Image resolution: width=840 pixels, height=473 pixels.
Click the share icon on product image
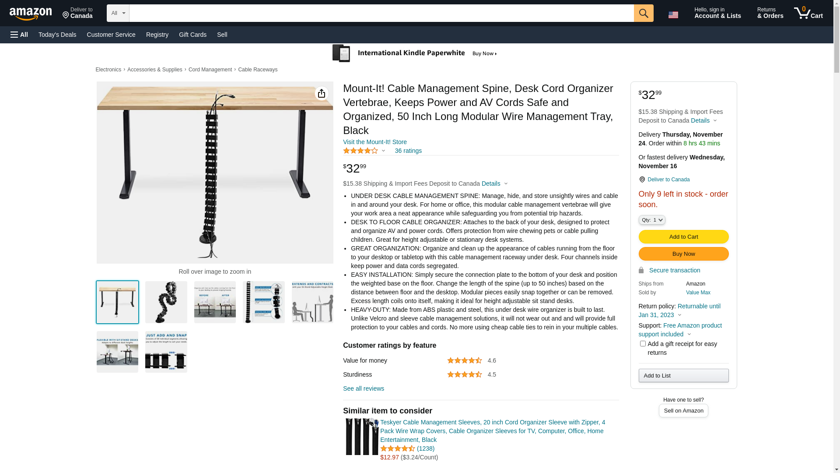tap(322, 93)
